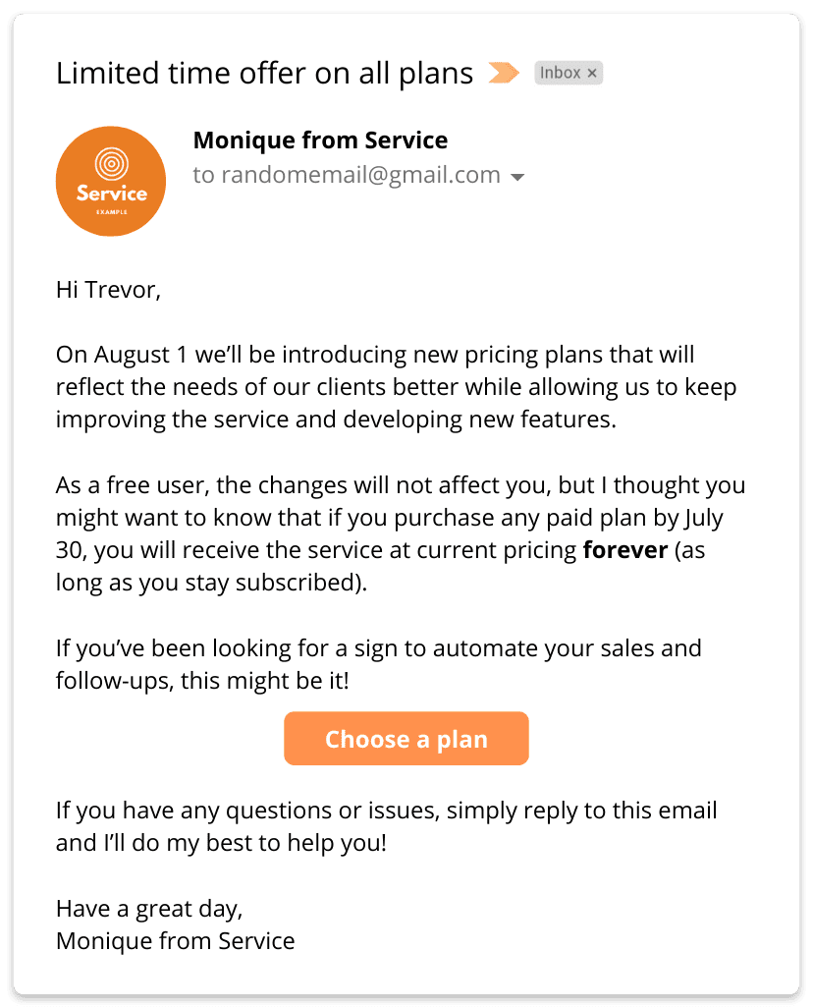Click the Have a great day closing
This screenshot has width=813, height=1008.
[149, 909]
